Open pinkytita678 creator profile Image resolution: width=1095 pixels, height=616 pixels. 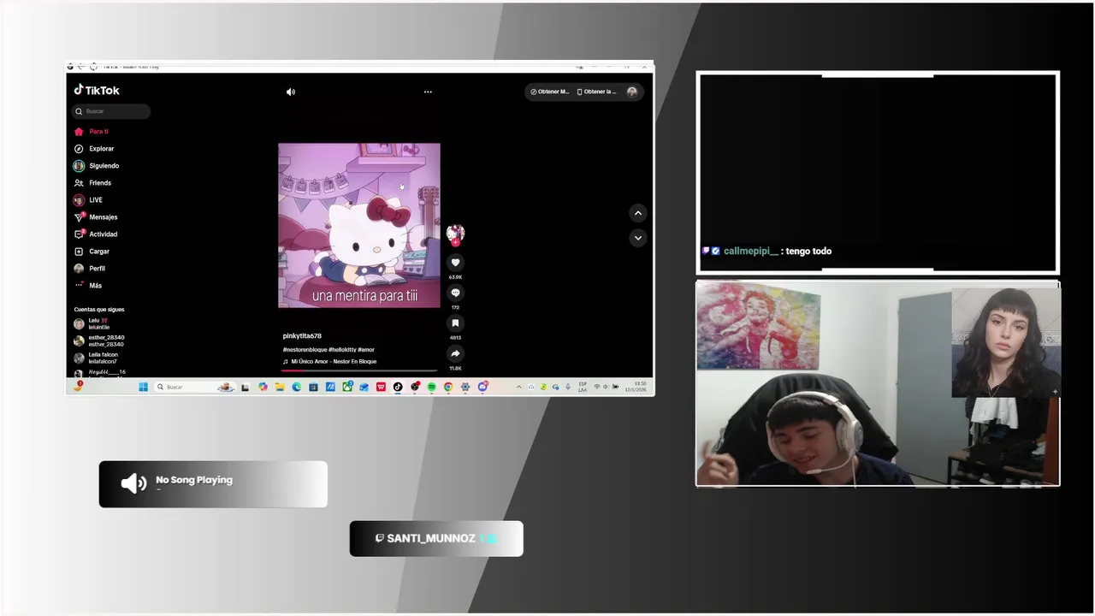tap(302, 336)
